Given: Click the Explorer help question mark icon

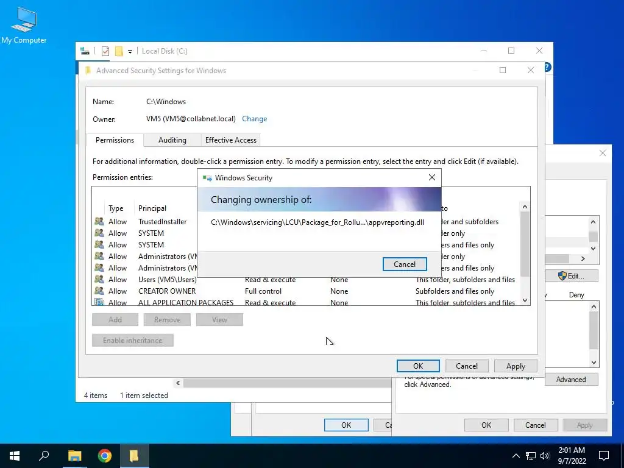Looking at the screenshot, I should point(548,67).
